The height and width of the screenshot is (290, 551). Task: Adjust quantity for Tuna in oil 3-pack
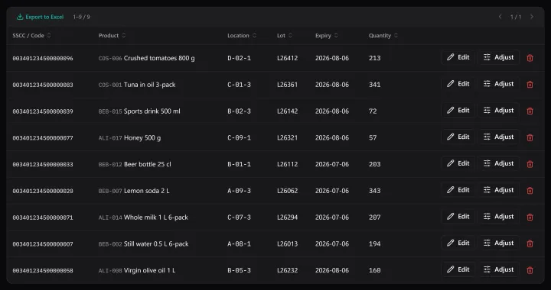tap(498, 84)
